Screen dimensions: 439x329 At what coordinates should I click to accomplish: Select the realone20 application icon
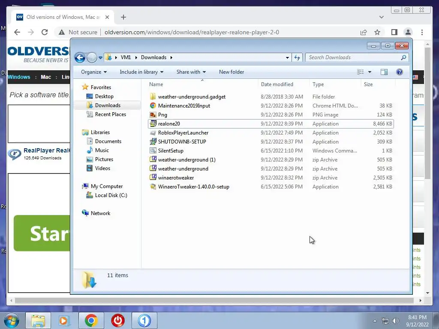coord(153,124)
